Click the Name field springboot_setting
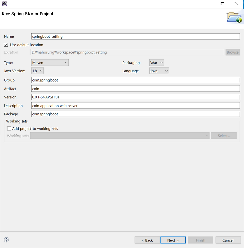This screenshot has width=244, height=248. tap(136, 36)
